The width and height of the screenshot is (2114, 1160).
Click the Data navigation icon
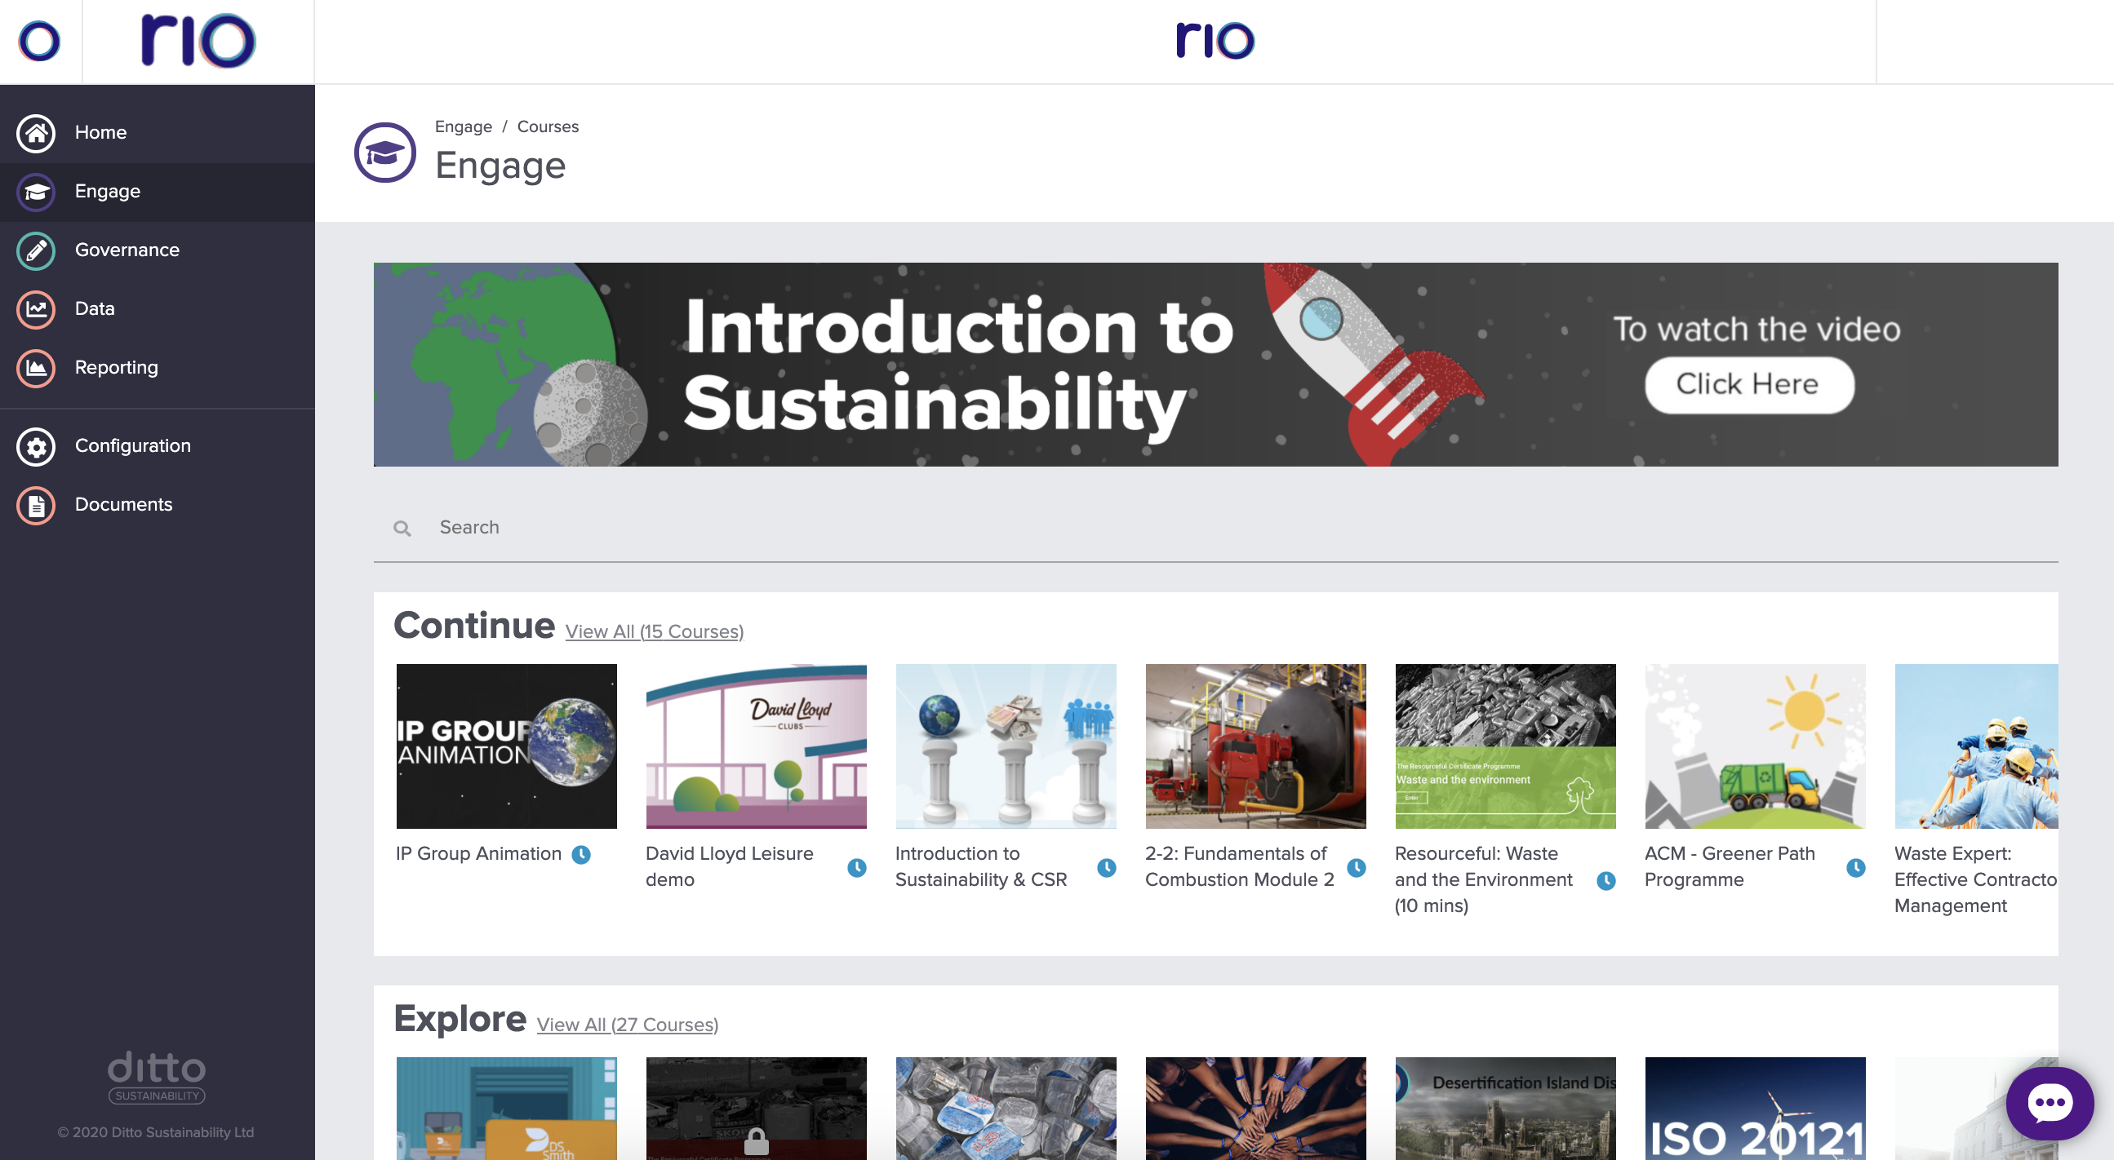point(36,308)
